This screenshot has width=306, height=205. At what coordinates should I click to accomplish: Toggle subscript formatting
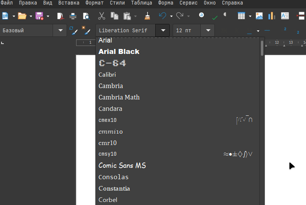298,32
